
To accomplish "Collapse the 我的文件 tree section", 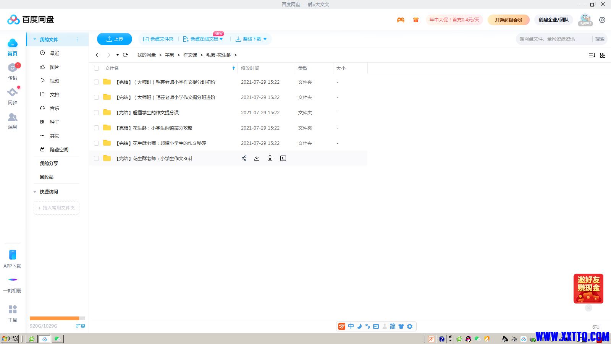I will tap(35, 39).
